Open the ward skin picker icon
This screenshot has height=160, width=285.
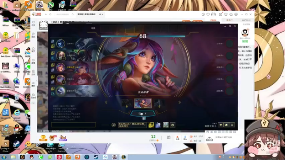click(166, 125)
